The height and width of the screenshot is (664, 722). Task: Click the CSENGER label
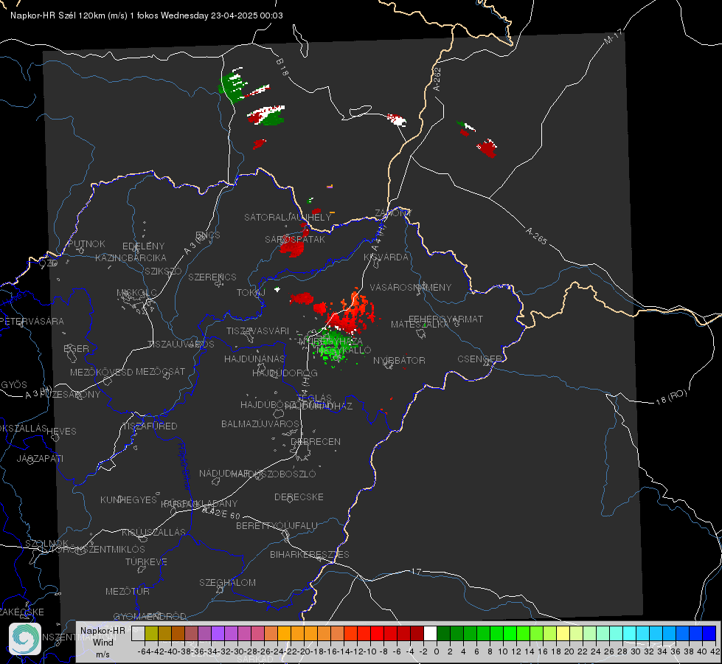(479, 359)
